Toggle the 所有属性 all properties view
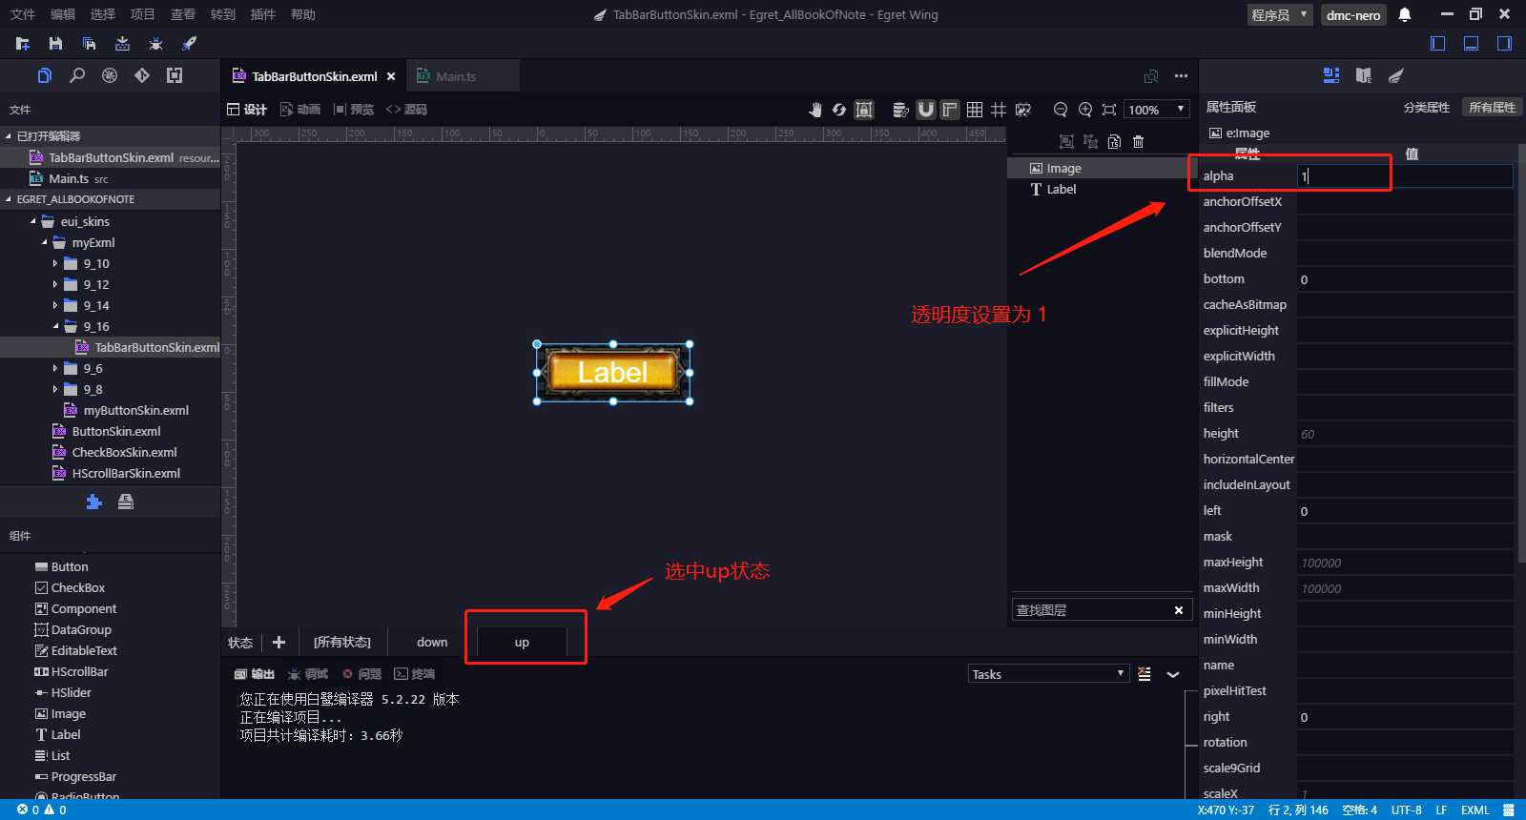The image size is (1526, 820). point(1492,108)
